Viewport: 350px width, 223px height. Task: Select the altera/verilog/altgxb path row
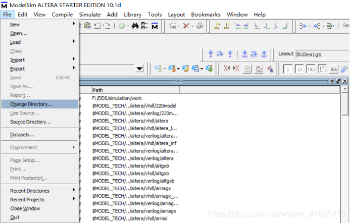coord(133,181)
